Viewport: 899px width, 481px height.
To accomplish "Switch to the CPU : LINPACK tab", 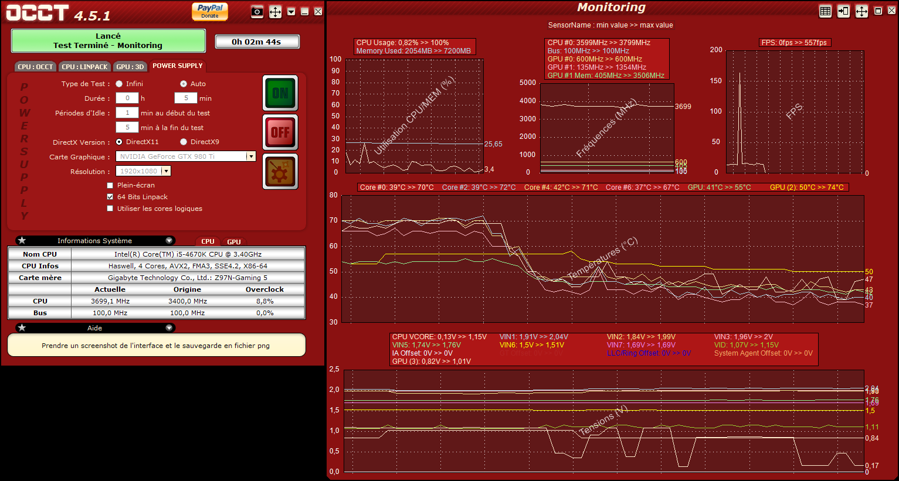I will [84, 67].
